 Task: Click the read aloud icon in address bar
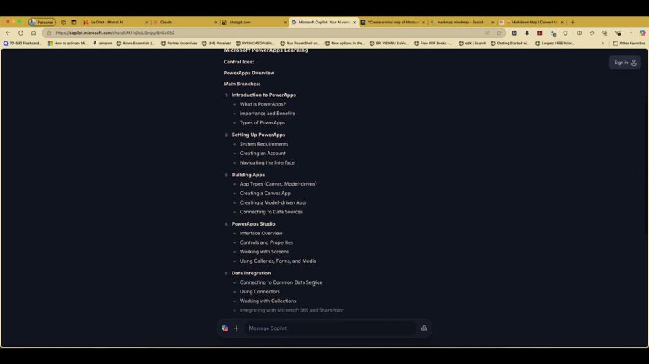(487, 33)
